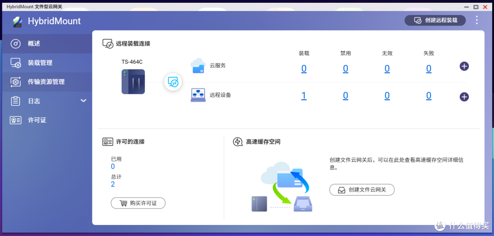Open the Logs (日志) sidebar section
494x236 pixels.
[x=47, y=101]
